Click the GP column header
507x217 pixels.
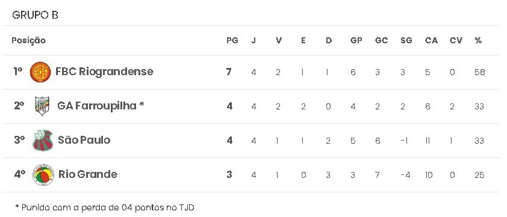click(356, 40)
